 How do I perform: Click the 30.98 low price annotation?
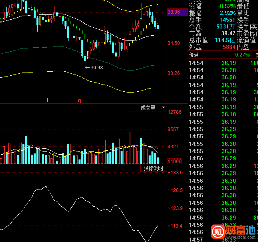(x=97, y=68)
